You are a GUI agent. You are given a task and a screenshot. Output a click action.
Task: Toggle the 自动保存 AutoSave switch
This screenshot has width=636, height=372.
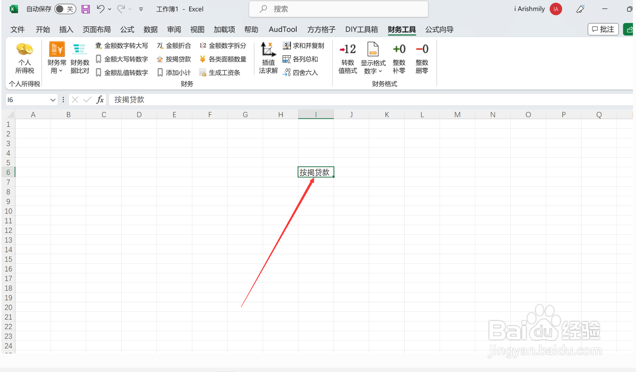(65, 9)
